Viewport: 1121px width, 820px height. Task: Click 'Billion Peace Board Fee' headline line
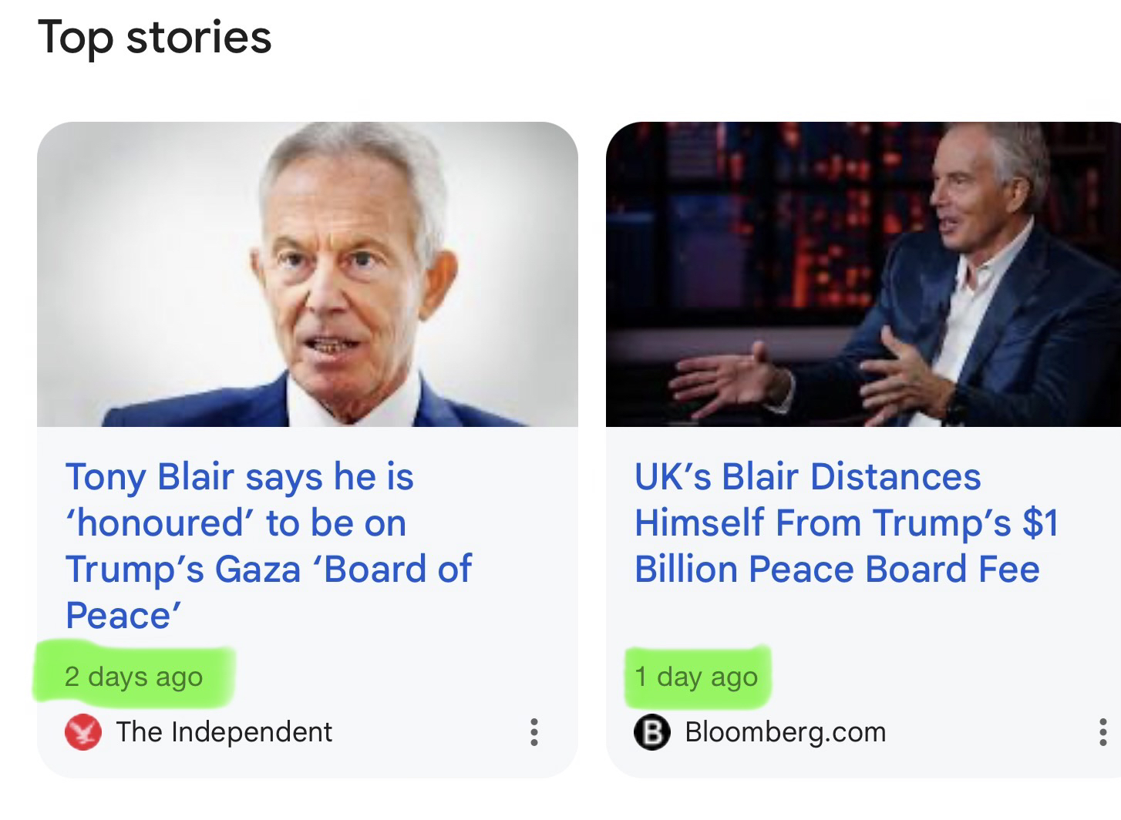[837, 570]
